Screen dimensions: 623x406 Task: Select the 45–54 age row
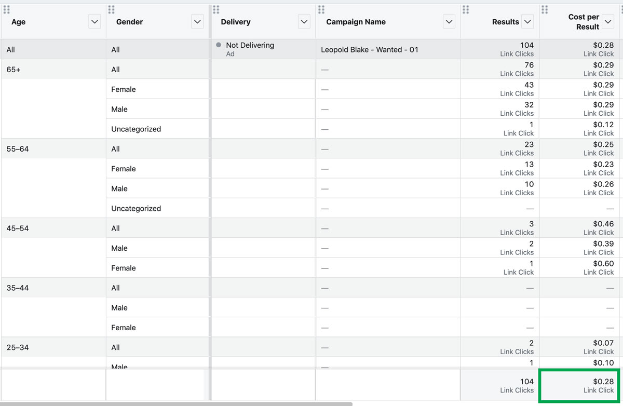click(311, 228)
